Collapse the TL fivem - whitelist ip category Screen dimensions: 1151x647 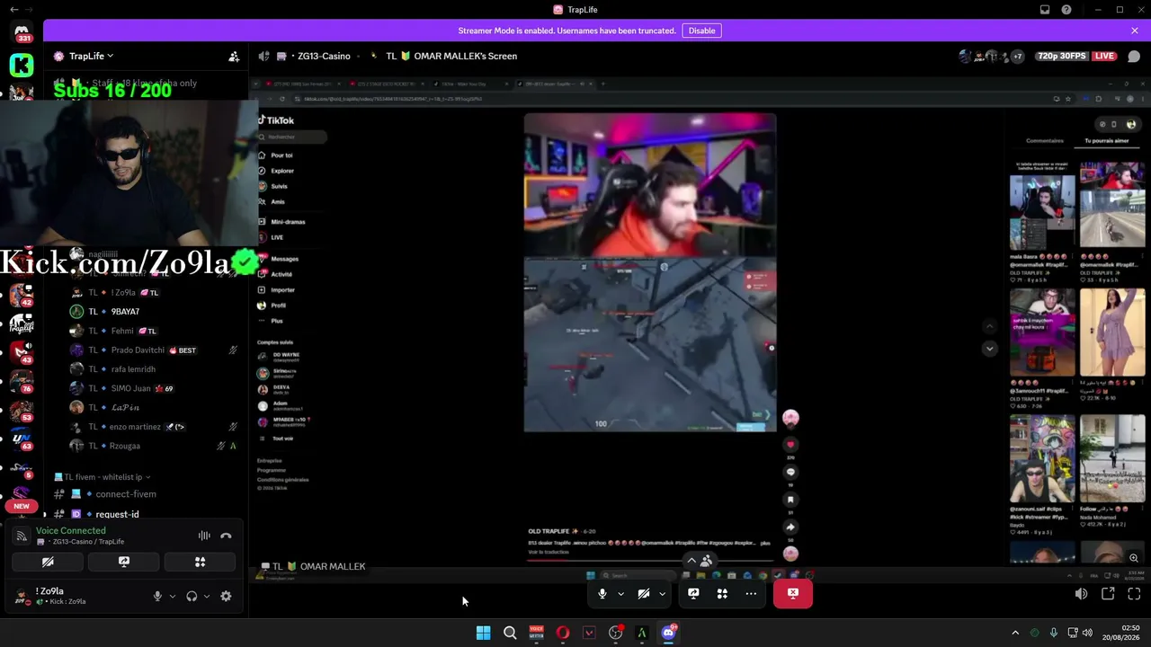point(103,477)
